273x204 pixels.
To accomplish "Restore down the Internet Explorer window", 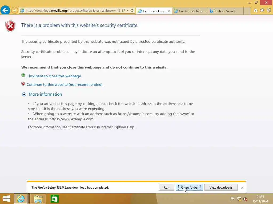I will (x=256, y=3).
